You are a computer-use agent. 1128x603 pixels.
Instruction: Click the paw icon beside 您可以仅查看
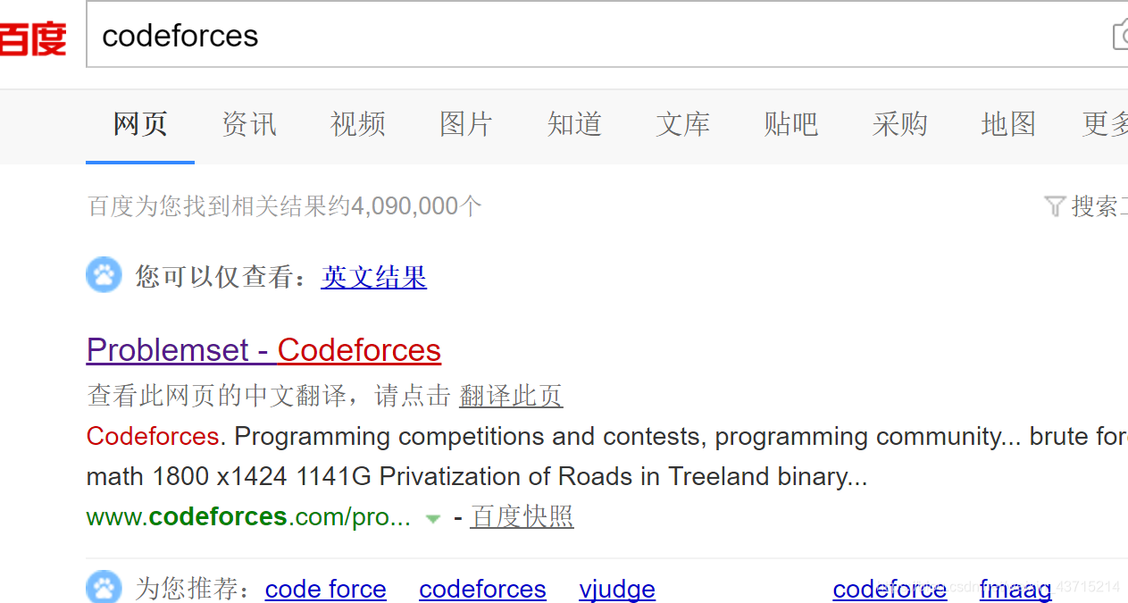(x=104, y=275)
